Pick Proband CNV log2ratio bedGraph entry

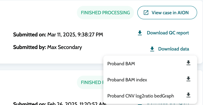(141, 96)
